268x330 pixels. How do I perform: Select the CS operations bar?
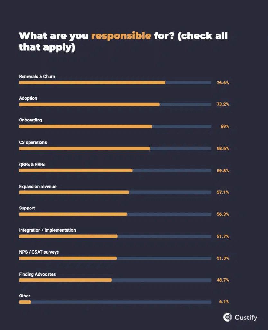[115, 148]
